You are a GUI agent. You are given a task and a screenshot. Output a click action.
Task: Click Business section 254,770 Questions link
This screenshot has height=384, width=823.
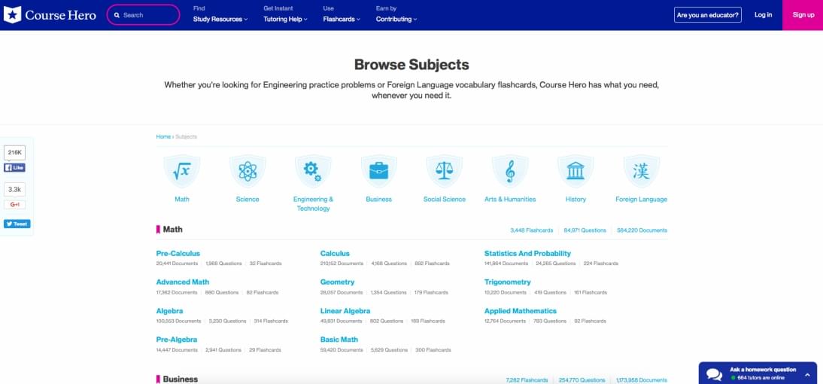pyautogui.click(x=582, y=379)
